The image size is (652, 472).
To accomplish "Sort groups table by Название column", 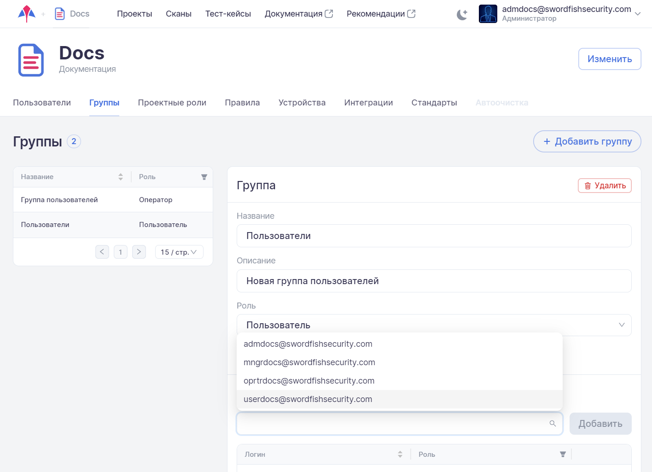I will click(x=120, y=177).
